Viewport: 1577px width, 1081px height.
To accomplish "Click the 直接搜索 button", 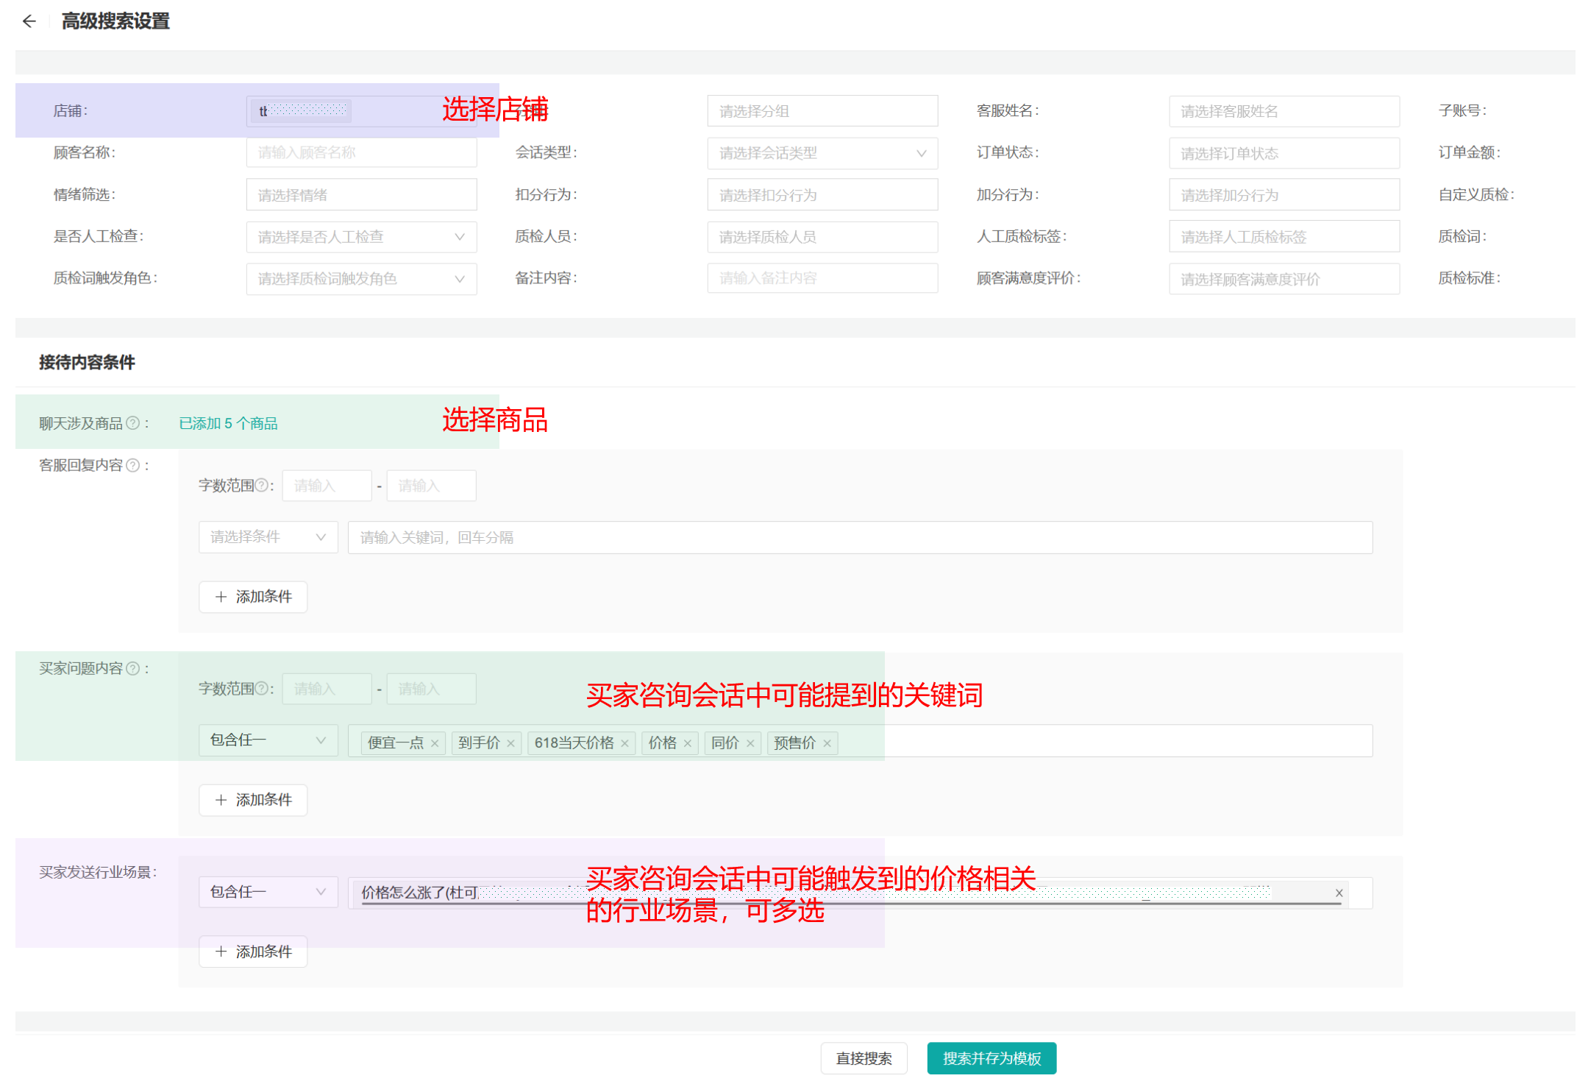I will pyautogui.click(x=864, y=1058).
